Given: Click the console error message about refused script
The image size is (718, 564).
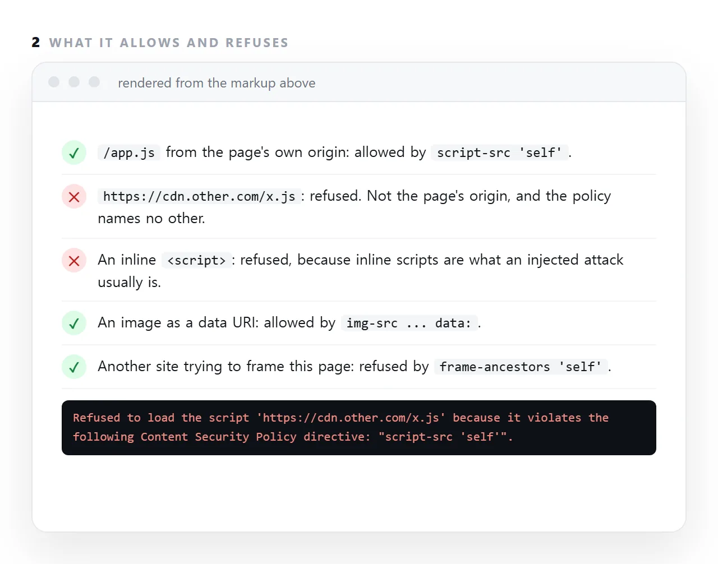Looking at the screenshot, I should click(359, 427).
